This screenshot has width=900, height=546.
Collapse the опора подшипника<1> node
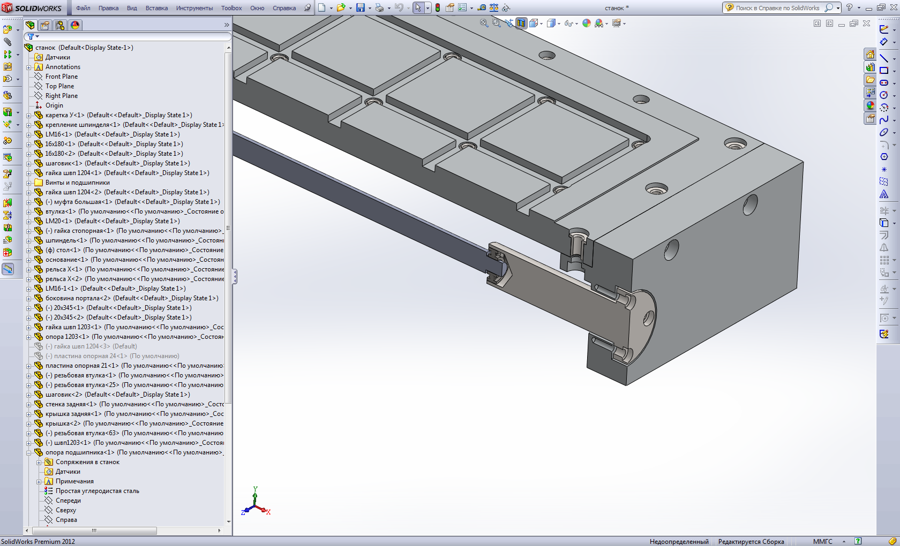point(29,452)
